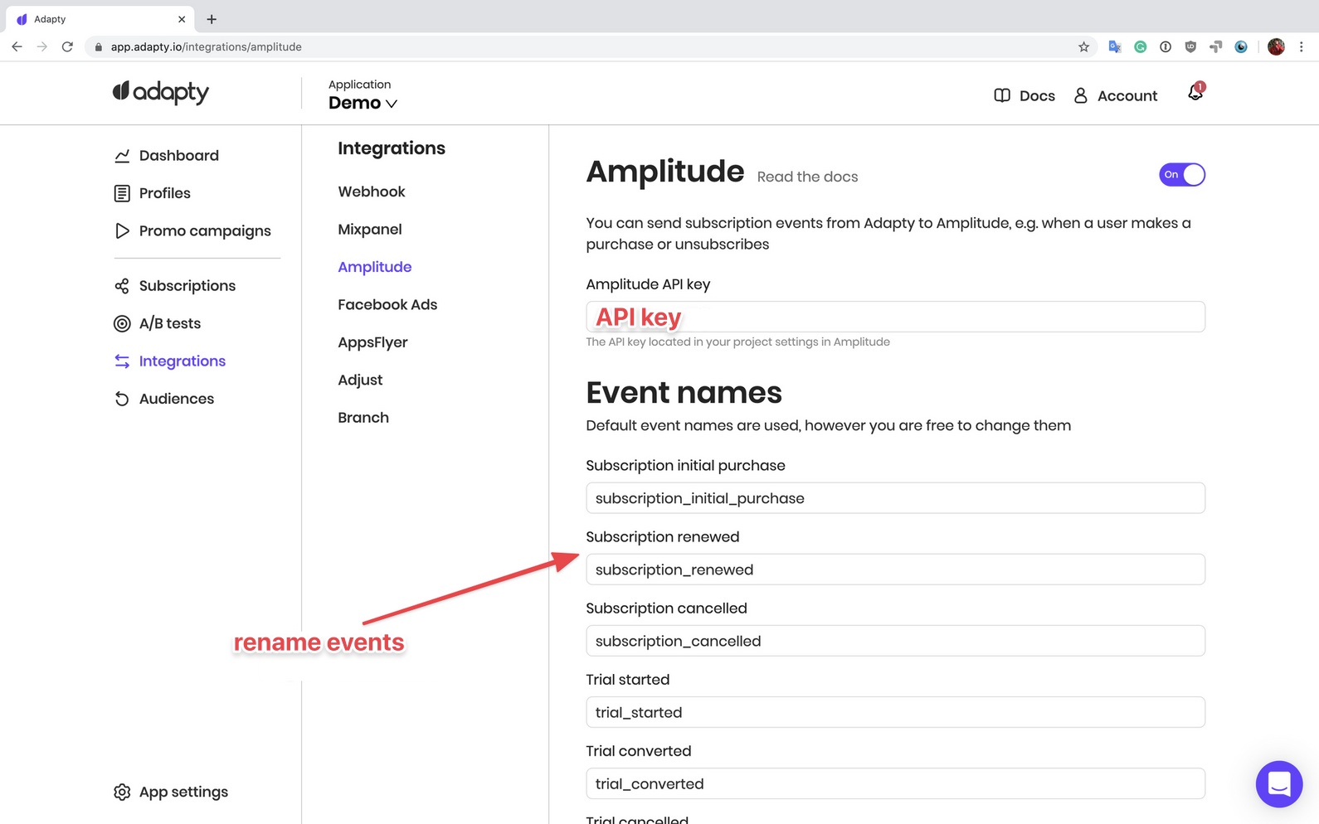
Task: Open Account from header
Action: [x=1127, y=95]
